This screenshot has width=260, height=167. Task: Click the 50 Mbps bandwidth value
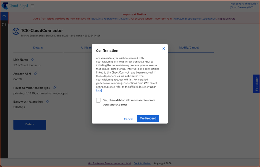pyautogui.click(x=19, y=107)
